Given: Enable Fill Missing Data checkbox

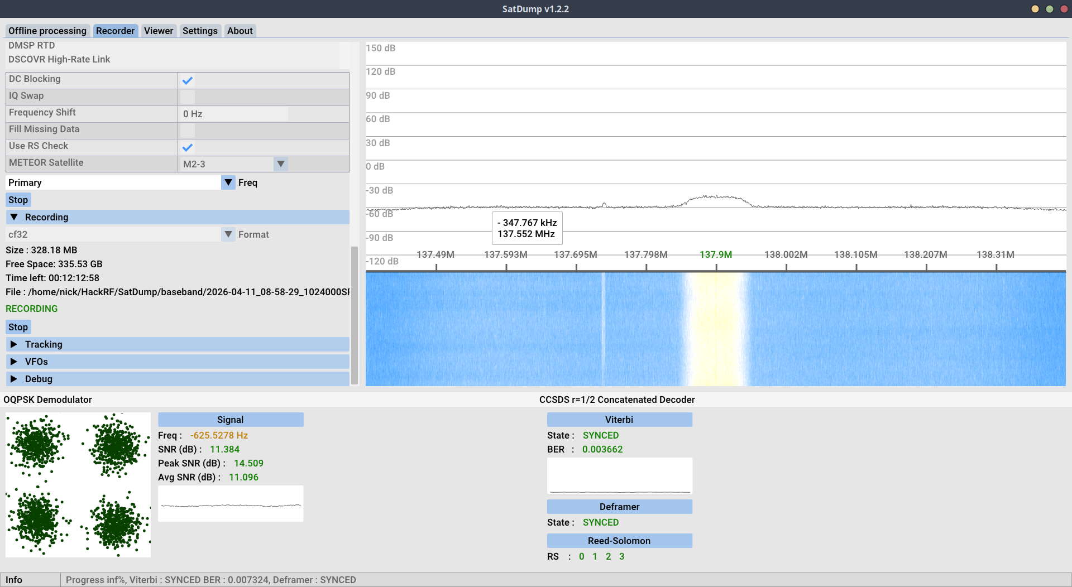Looking at the screenshot, I should pyautogui.click(x=188, y=131).
